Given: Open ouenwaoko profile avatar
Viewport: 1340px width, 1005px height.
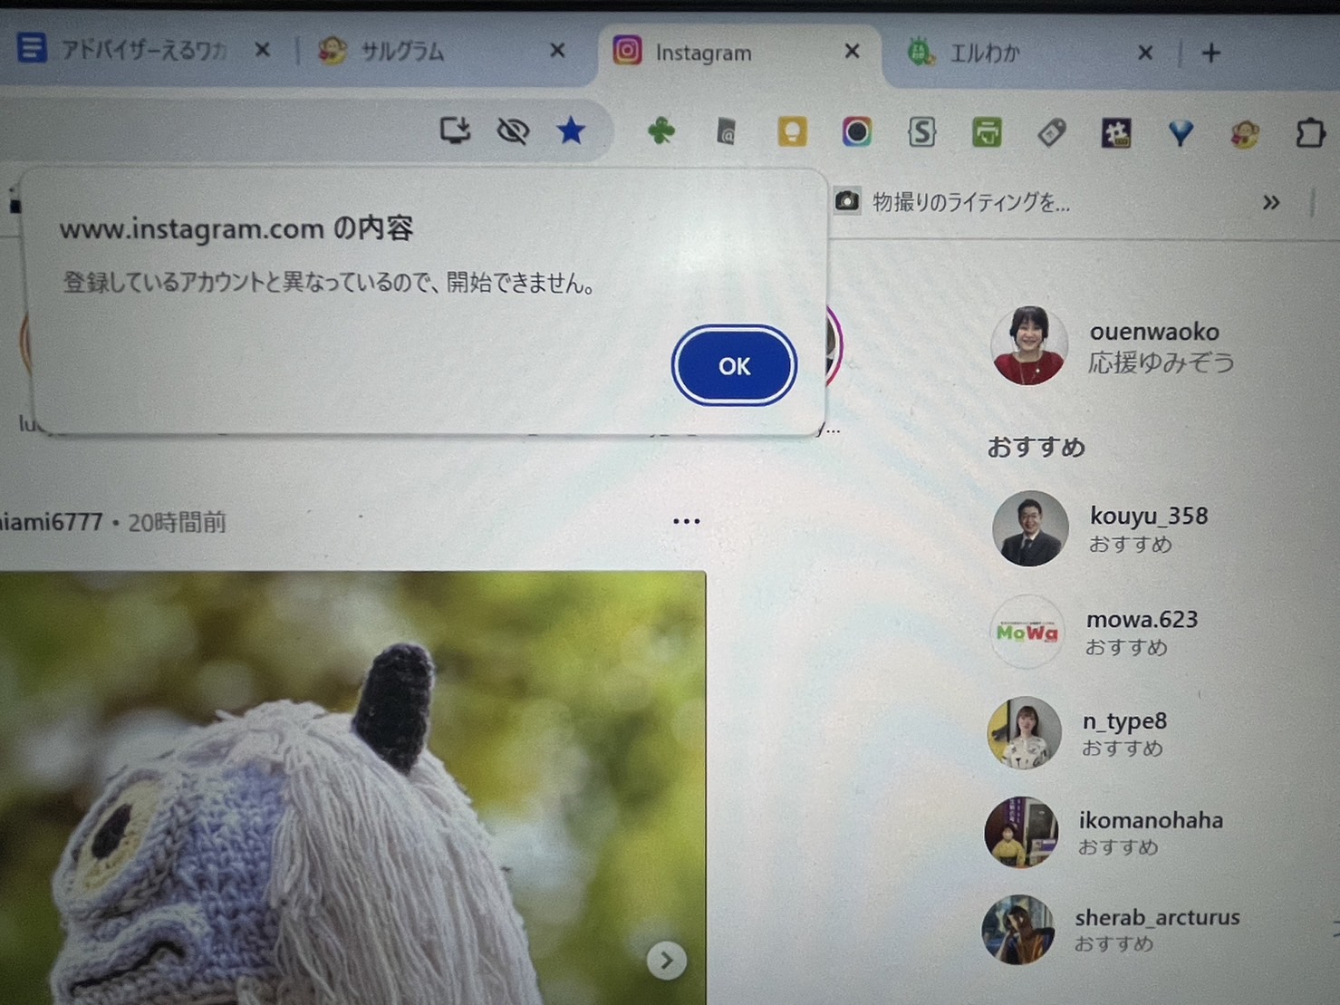Looking at the screenshot, I should (x=1028, y=345).
